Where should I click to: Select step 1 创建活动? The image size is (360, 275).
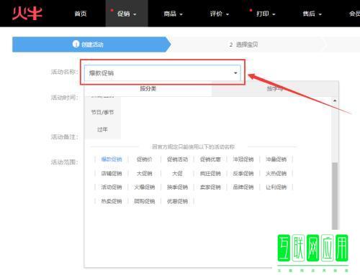coord(91,45)
